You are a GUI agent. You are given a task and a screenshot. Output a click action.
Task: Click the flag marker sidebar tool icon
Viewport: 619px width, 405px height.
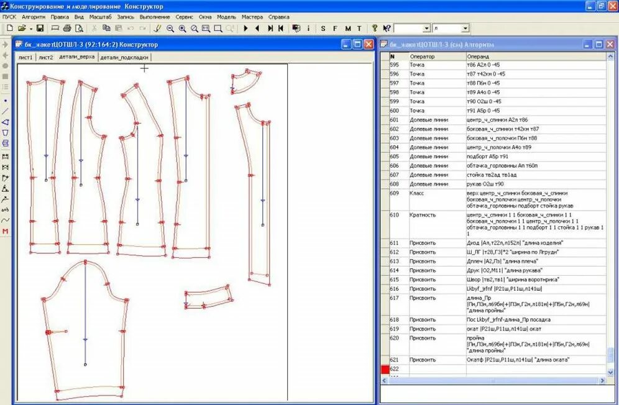point(6,178)
